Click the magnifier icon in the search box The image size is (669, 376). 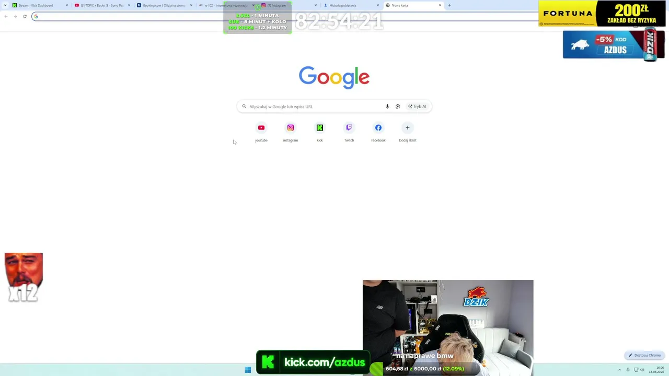coord(244,107)
